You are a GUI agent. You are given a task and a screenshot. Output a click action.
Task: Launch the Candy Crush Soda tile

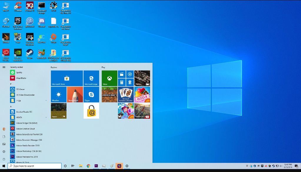pyautogui.click(x=142, y=94)
